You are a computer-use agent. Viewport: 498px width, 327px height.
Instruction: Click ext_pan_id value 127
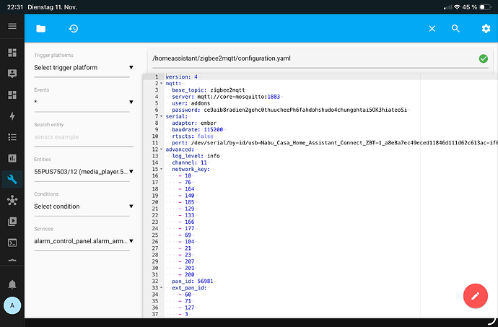[x=190, y=308]
